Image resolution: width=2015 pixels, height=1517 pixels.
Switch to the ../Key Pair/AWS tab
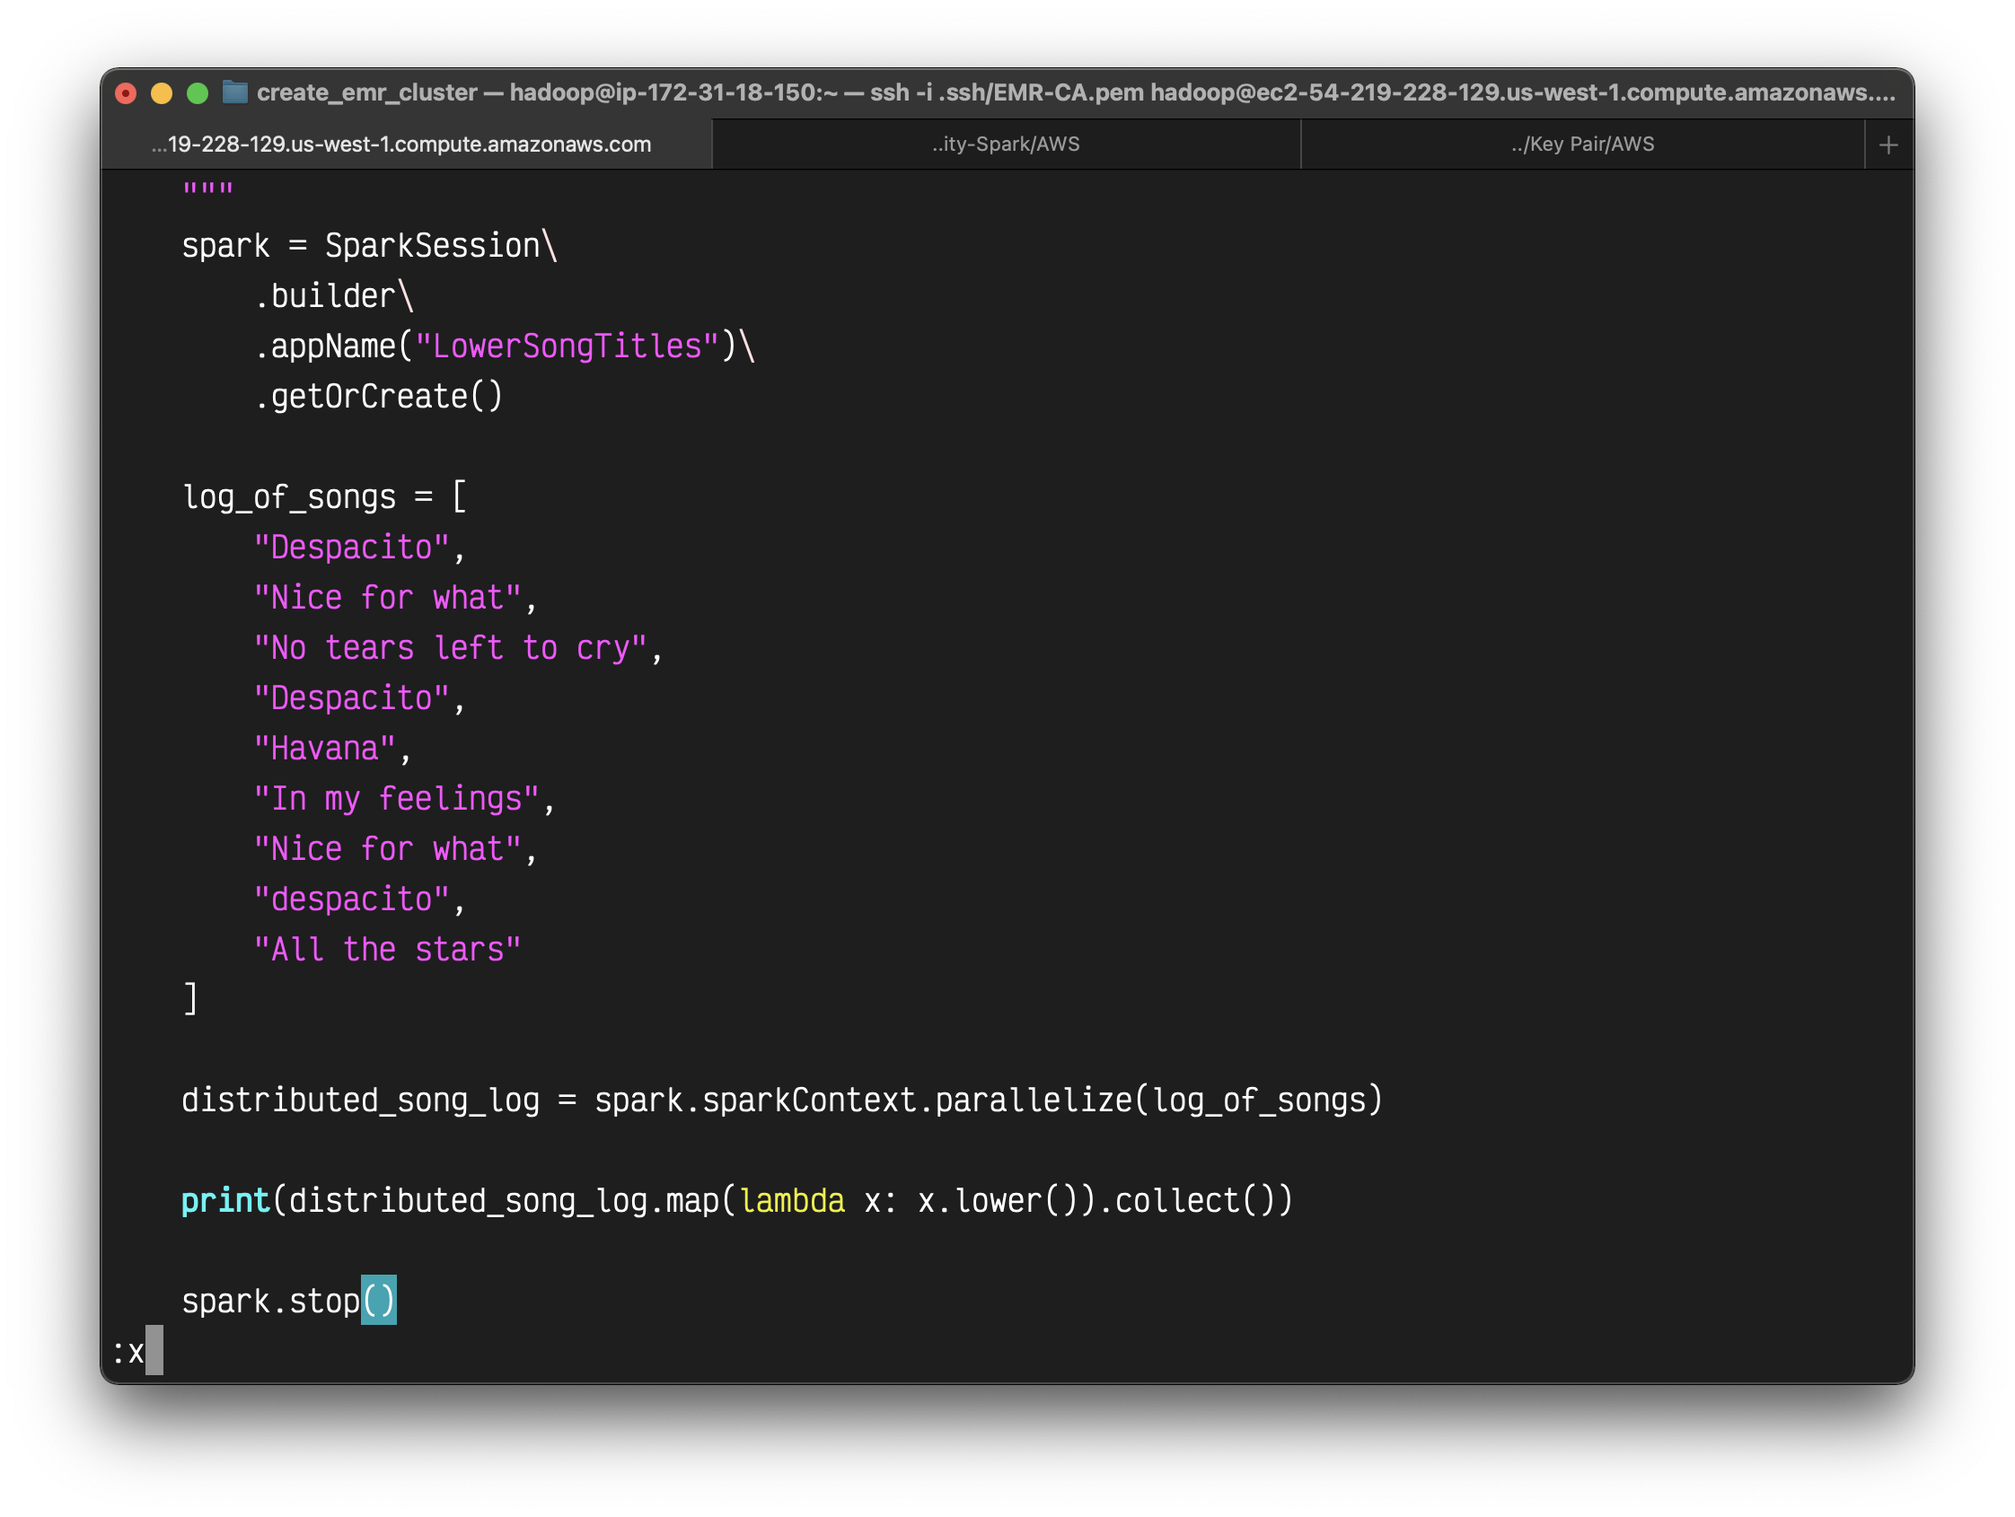(1581, 144)
